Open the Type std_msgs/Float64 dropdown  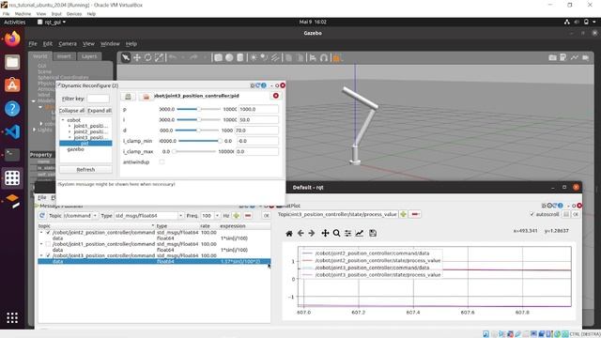tap(149, 216)
